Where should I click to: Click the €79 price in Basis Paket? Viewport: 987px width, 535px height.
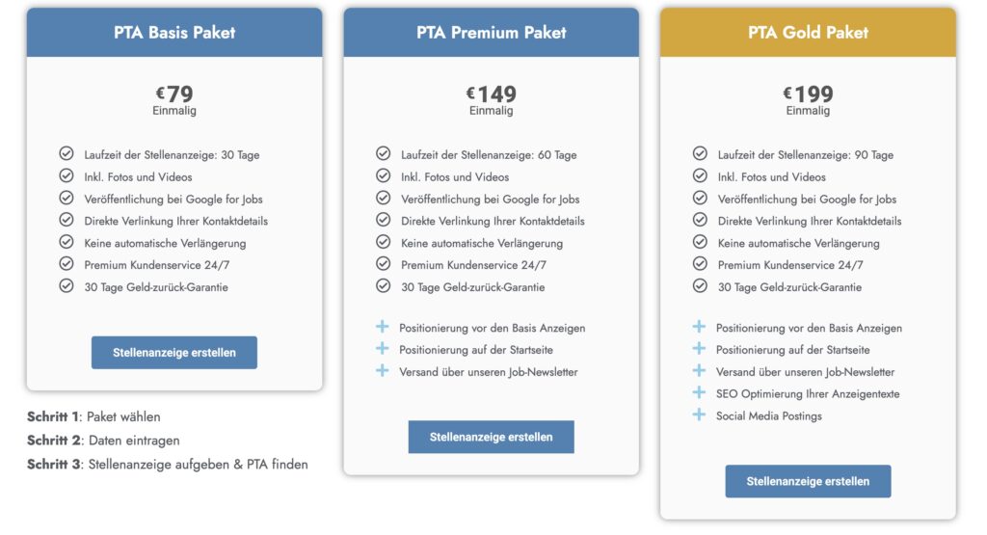click(174, 94)
